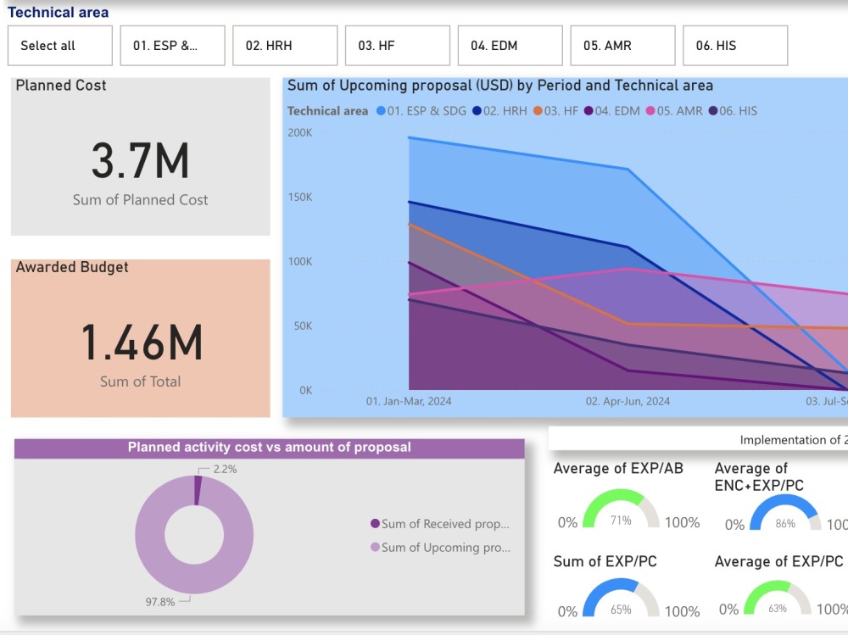This screenshot has width=848, height=635.
Task: Select the 01. ESP & SDG filter button
Action: (172, 45)
